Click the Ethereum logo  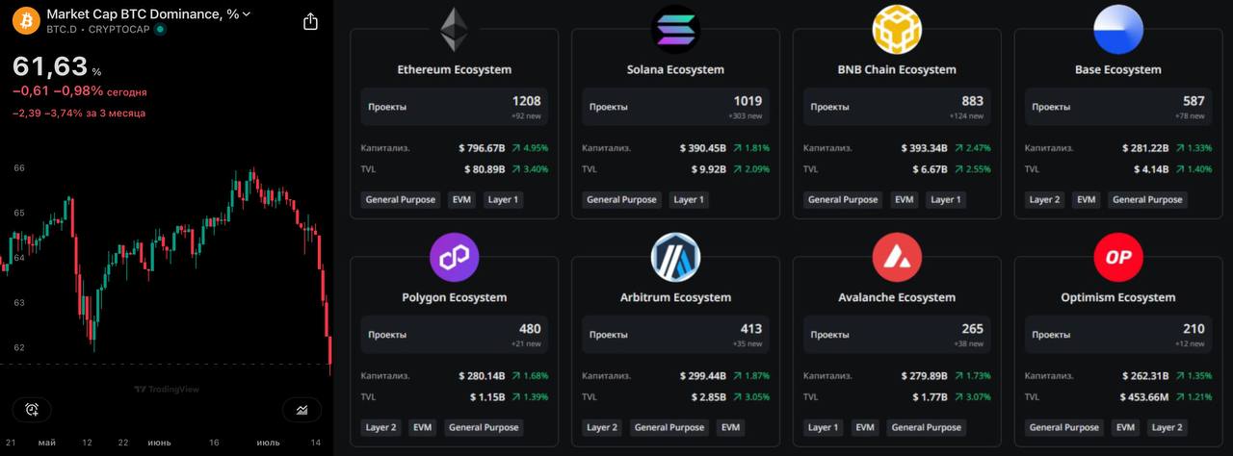click(x=454, y=30)
